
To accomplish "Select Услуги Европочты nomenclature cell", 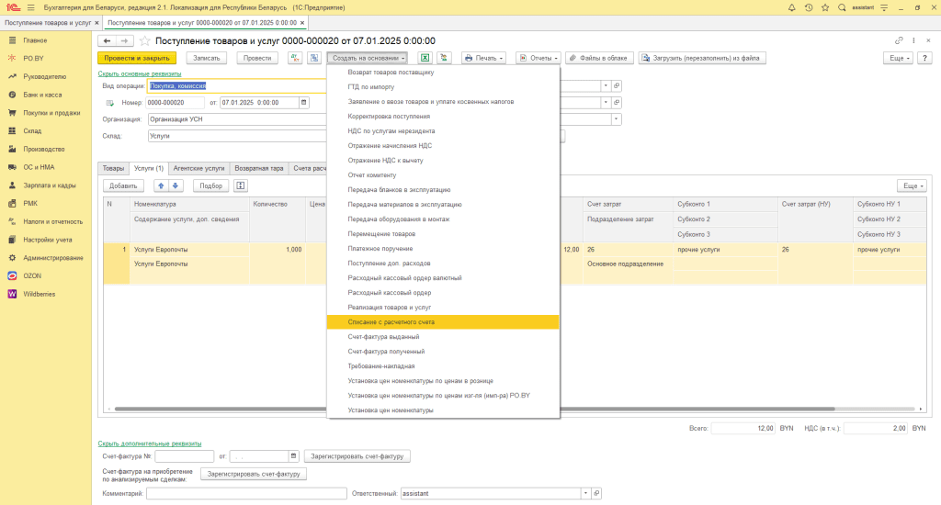I will click(189, 250).
